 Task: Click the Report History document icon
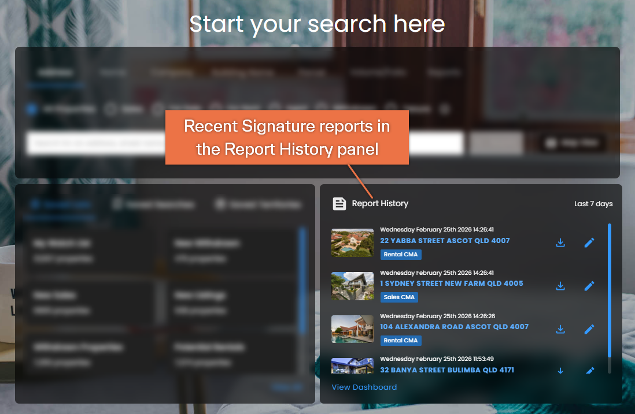point(339,204)
